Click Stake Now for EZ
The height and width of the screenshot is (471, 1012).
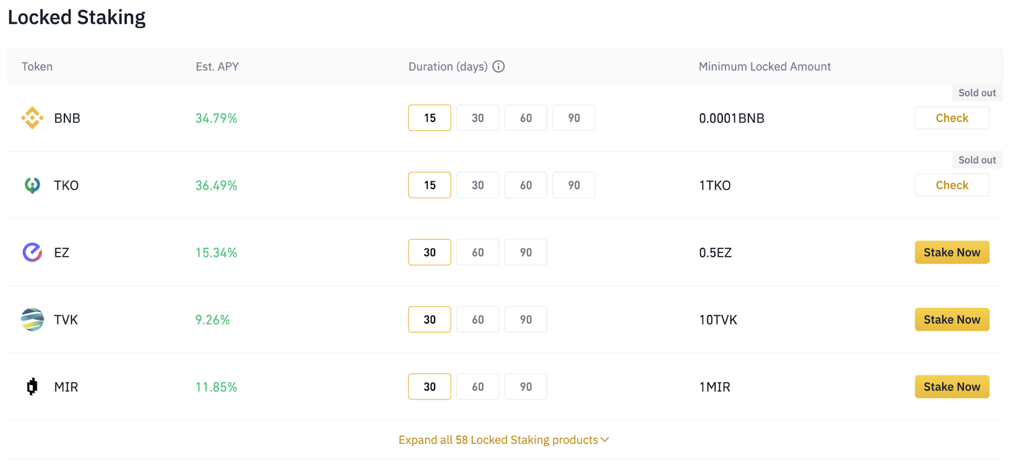click(x=951, y=252)
